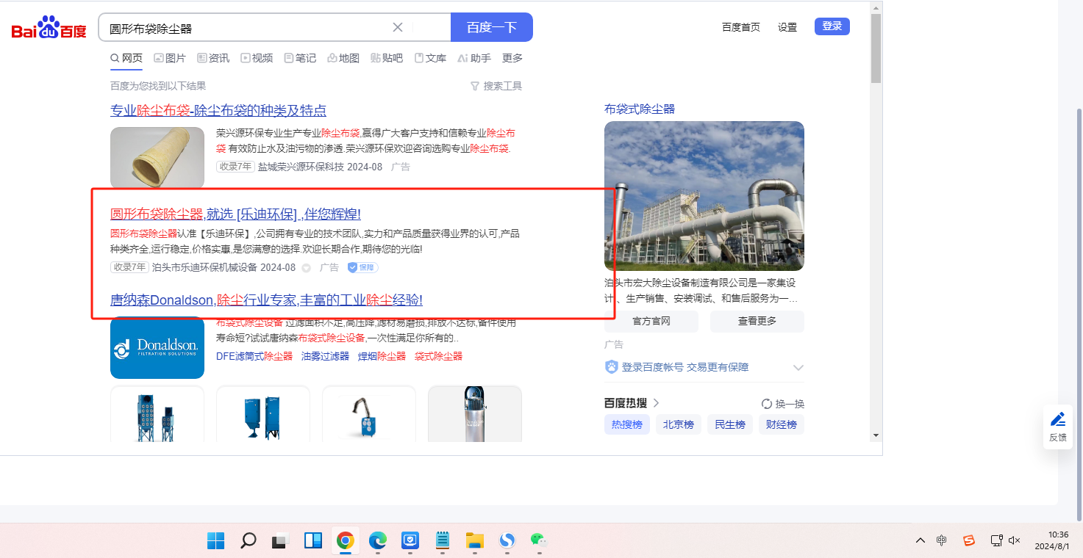Click the 保障 shield badge

[x=363, y=267]
